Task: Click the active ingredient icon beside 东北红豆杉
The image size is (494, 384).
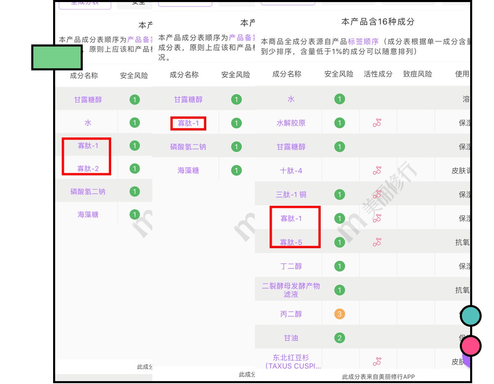Action: coord(376,361)
